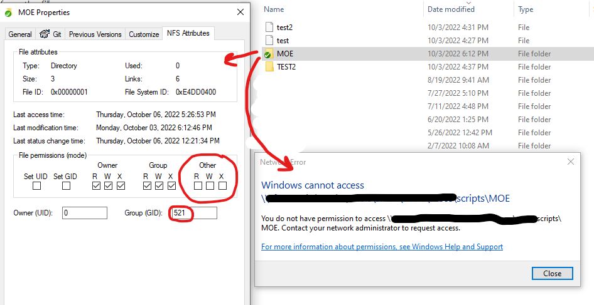The width and height of the screenshot is (594, 305).
Task: Click the Type value Directory
Action: point(63,66)
